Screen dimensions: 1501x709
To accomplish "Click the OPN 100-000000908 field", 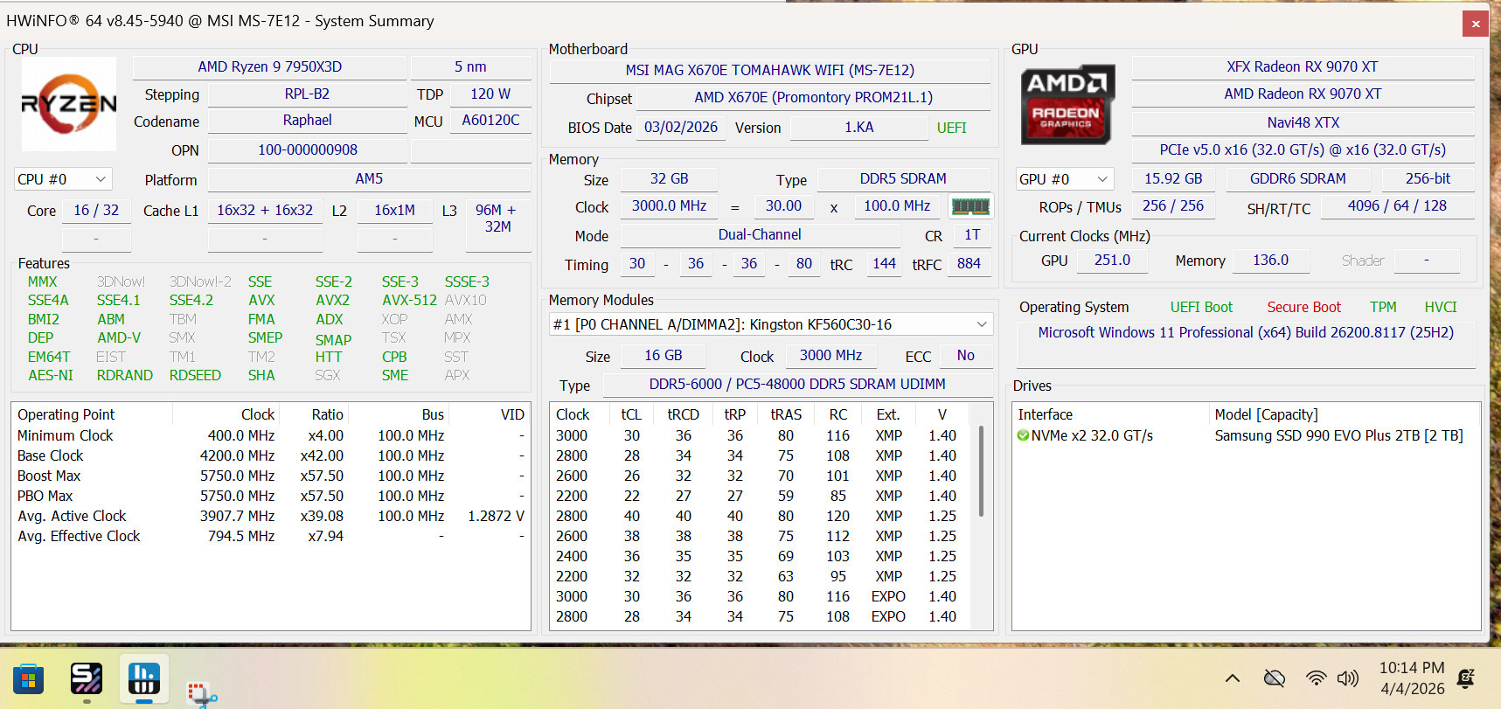I will (x=307, y=150).
